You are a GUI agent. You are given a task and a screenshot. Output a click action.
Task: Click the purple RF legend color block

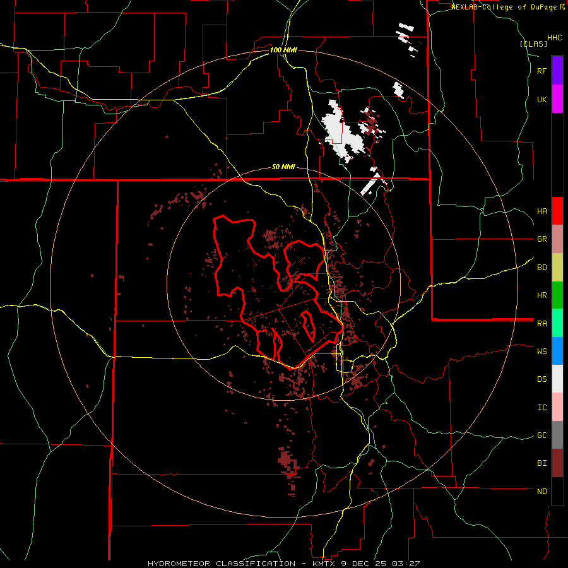click(557, 71)
